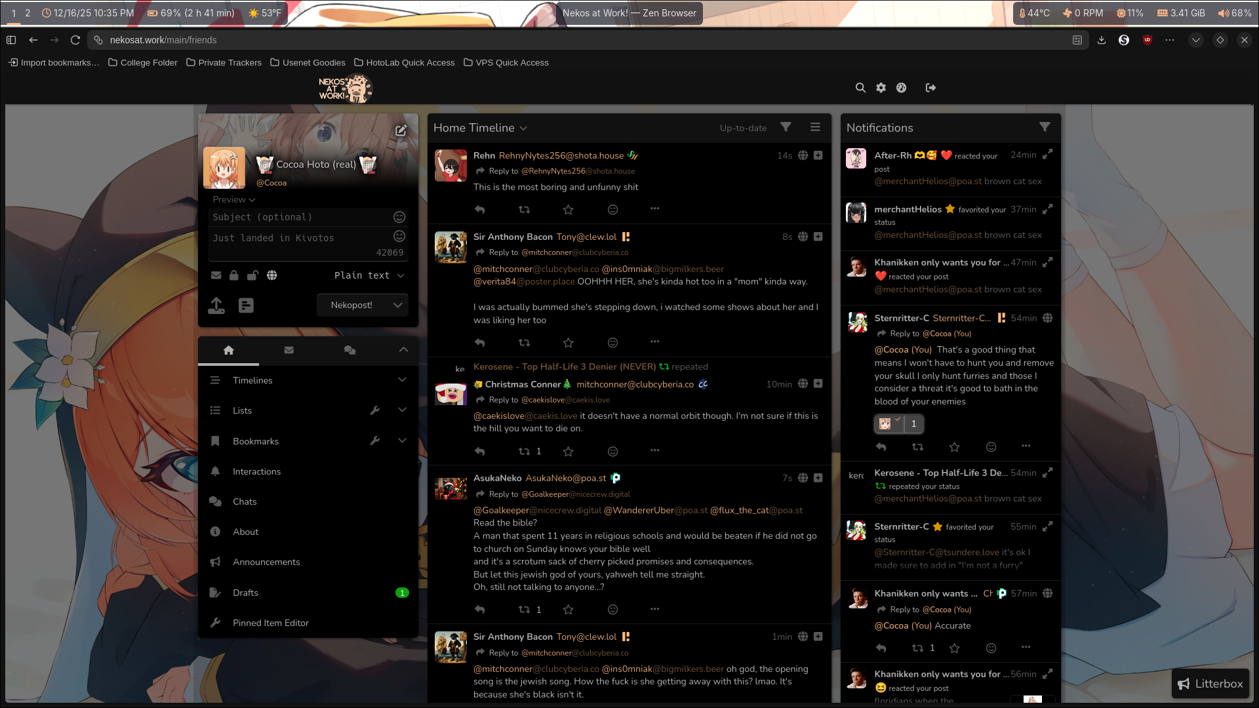Screen dimensions: 1259x708
Task: Open the Litterbox button
Action: [x=1210, y=684]
